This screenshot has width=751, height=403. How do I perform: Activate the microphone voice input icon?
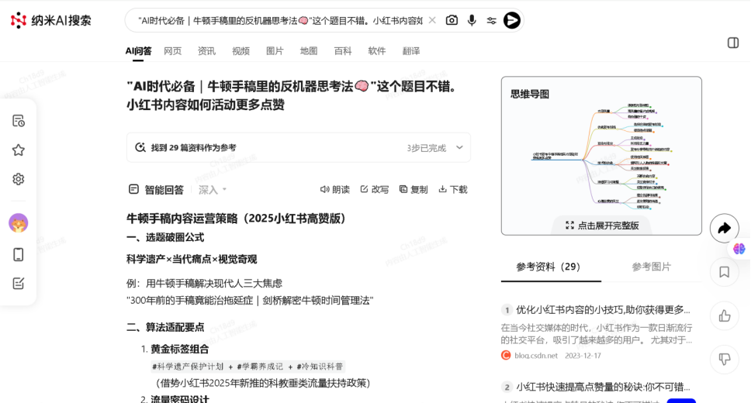(472, 20)
